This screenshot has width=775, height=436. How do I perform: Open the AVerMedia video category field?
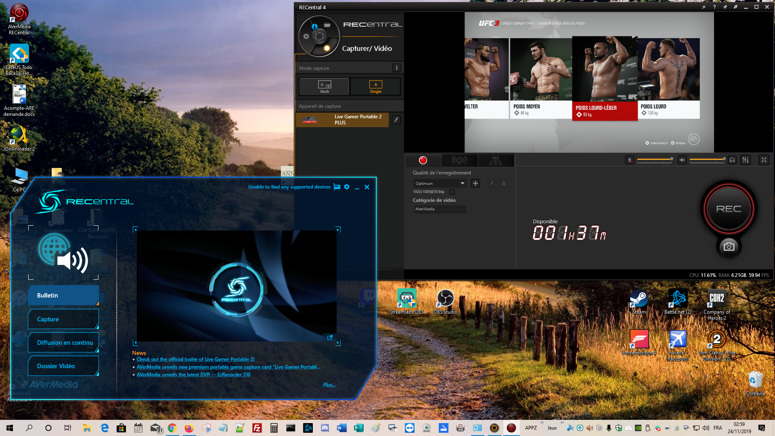pos(440,209)
